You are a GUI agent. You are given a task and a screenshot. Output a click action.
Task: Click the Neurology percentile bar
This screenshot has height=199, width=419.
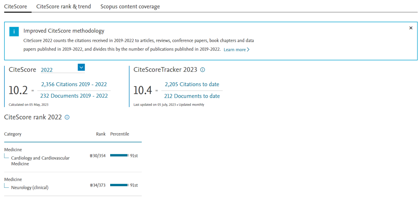click(x=119, y=185)
